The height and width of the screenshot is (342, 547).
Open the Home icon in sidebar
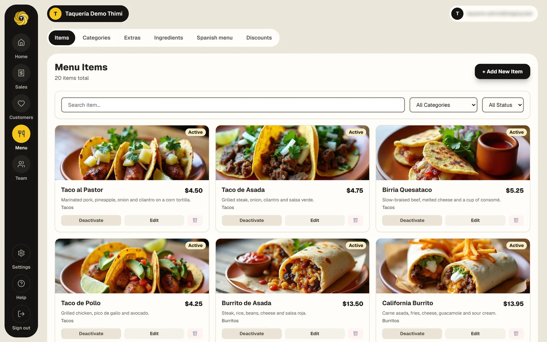point(21,43)
